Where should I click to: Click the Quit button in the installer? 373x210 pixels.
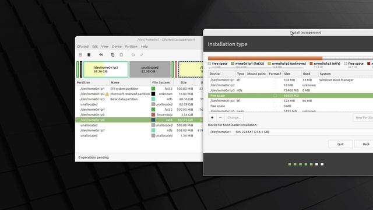click(340, 144)
